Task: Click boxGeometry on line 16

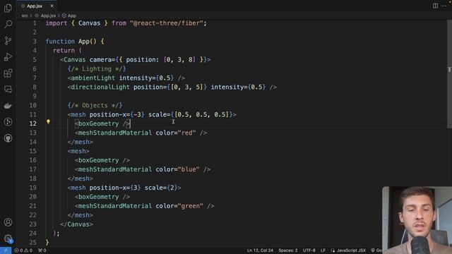Action: pyautogui.click(x=99, y=160)
